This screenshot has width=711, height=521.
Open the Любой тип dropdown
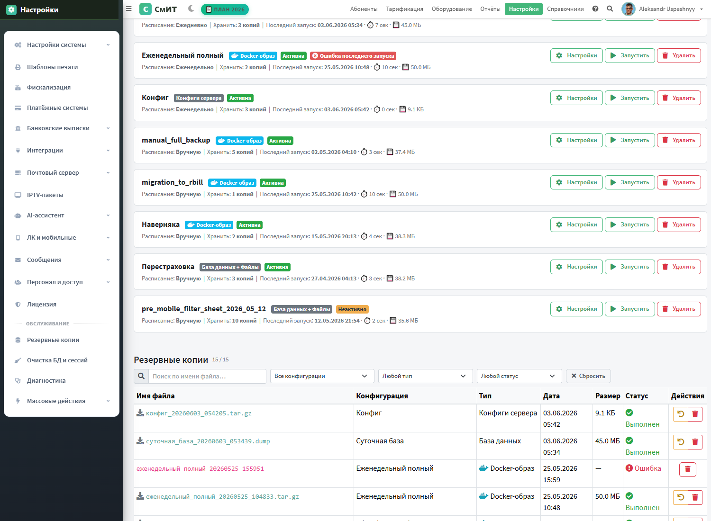(426, 376)
